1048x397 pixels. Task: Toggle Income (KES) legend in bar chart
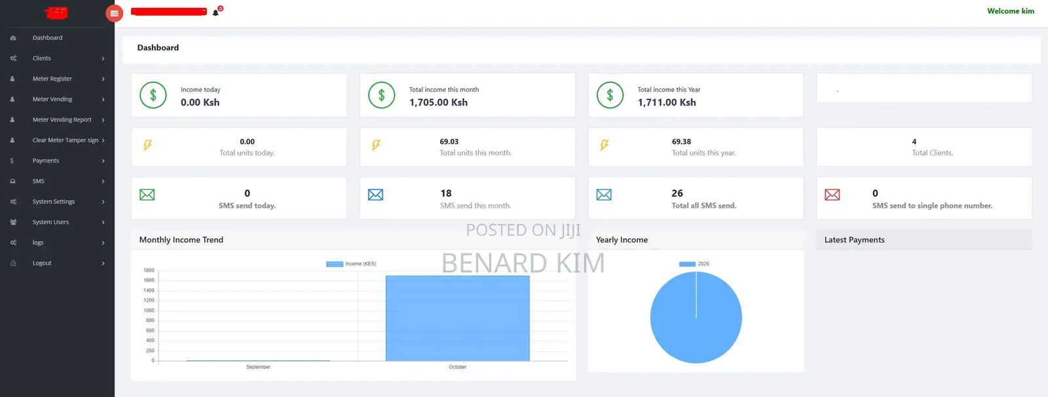(352, 264)
